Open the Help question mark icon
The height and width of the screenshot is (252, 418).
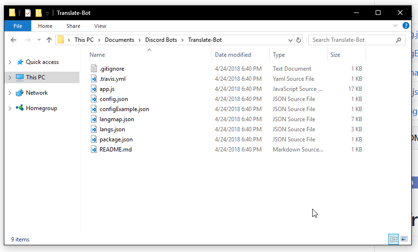[x=406, y=25]
